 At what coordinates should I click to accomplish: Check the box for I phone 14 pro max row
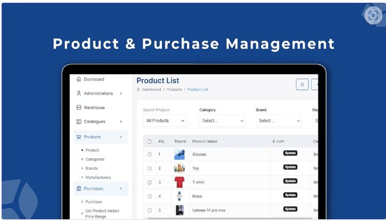pos(150,210)
